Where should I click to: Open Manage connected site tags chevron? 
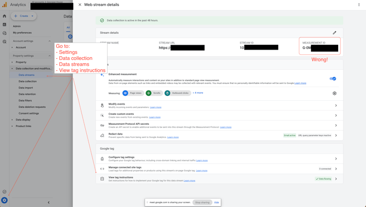(x=336, y=169)
